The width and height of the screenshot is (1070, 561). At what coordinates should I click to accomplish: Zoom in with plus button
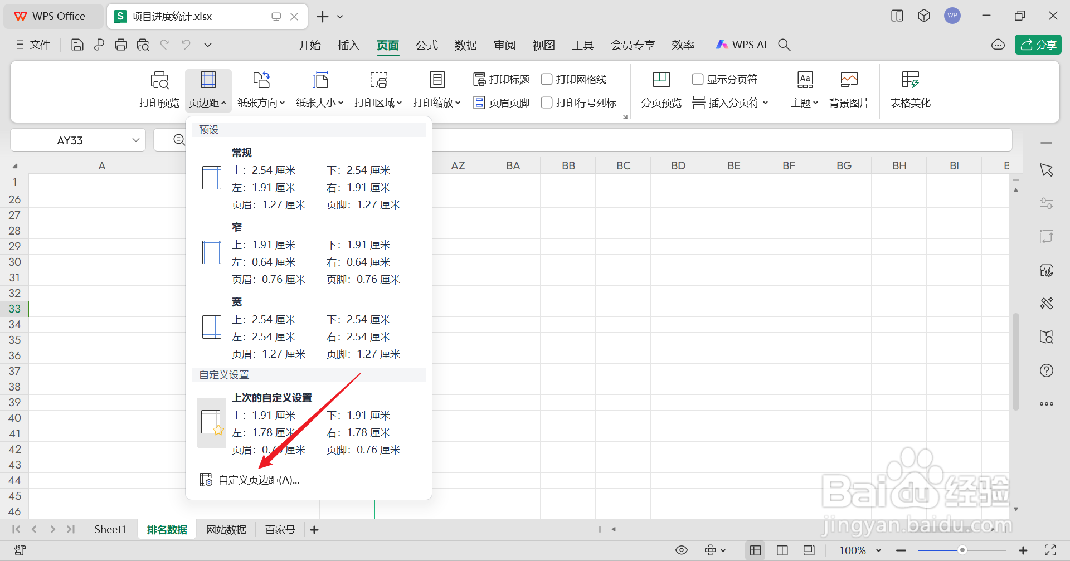(x=1023, y=550)
